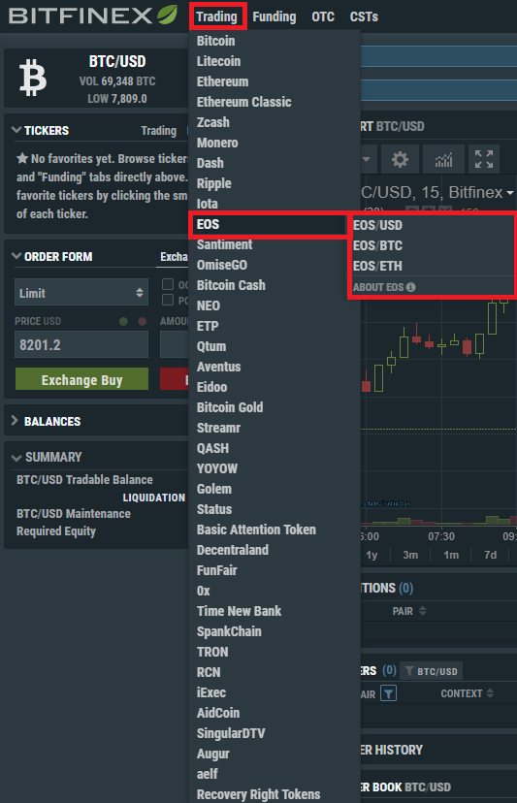This screenshot has height=803, width=517.
Task: Collapse the SUMMARY panel
Action: pos(16,458)
